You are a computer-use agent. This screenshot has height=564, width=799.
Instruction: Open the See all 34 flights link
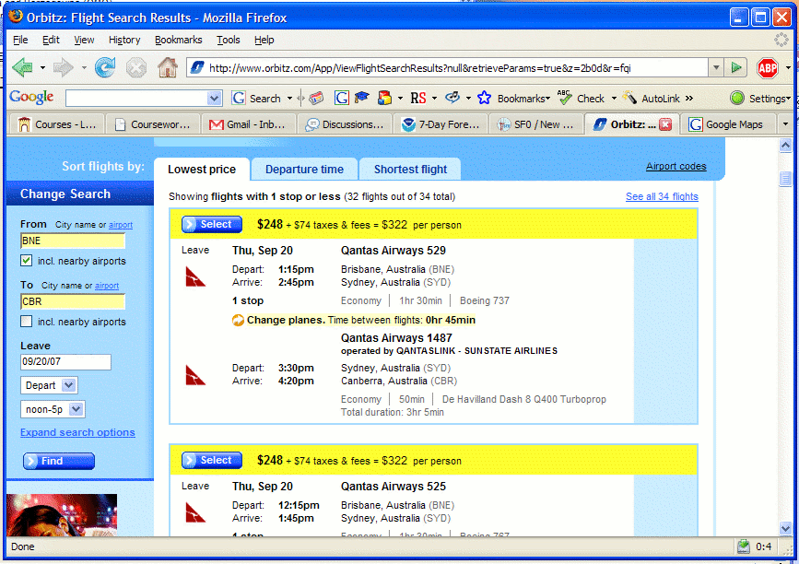click(x=662, y=196)
